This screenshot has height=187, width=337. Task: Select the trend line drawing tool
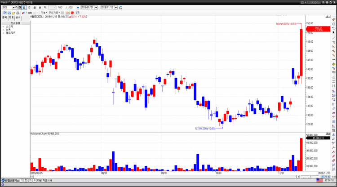(333, 38)
